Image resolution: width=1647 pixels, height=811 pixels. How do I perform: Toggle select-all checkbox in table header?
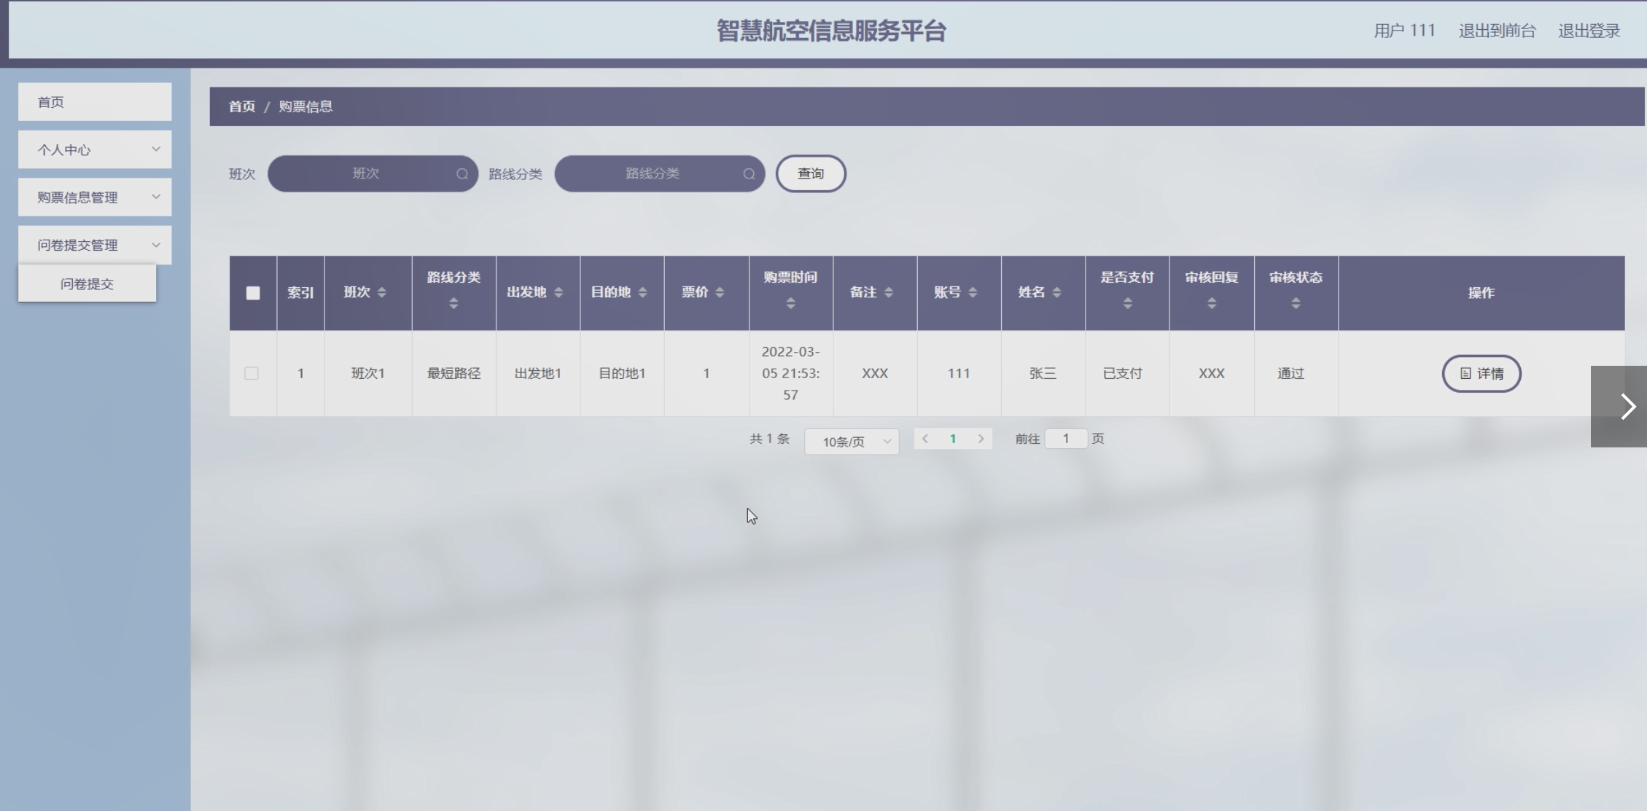tap(253, 293)
